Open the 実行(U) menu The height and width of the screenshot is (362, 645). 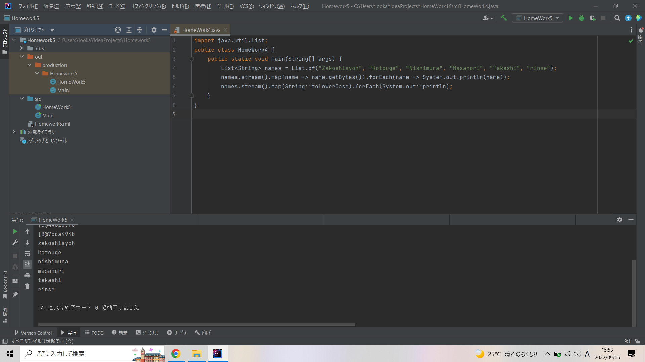(x=203, y=6)
